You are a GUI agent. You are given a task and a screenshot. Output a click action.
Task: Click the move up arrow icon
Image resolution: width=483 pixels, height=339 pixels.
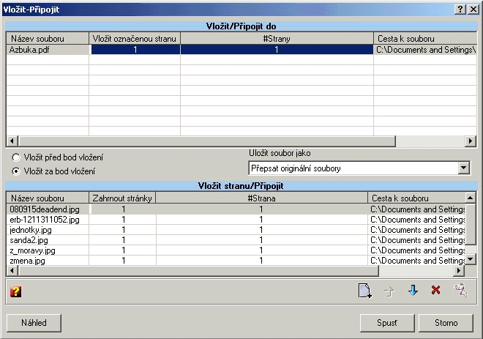tap(389, 291)
